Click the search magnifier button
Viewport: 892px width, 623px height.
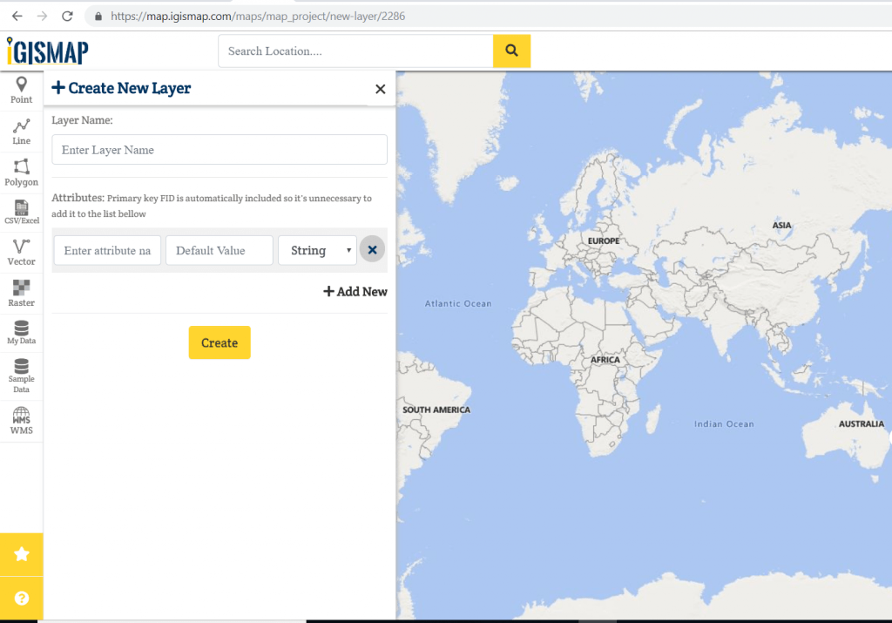[511, 51]
